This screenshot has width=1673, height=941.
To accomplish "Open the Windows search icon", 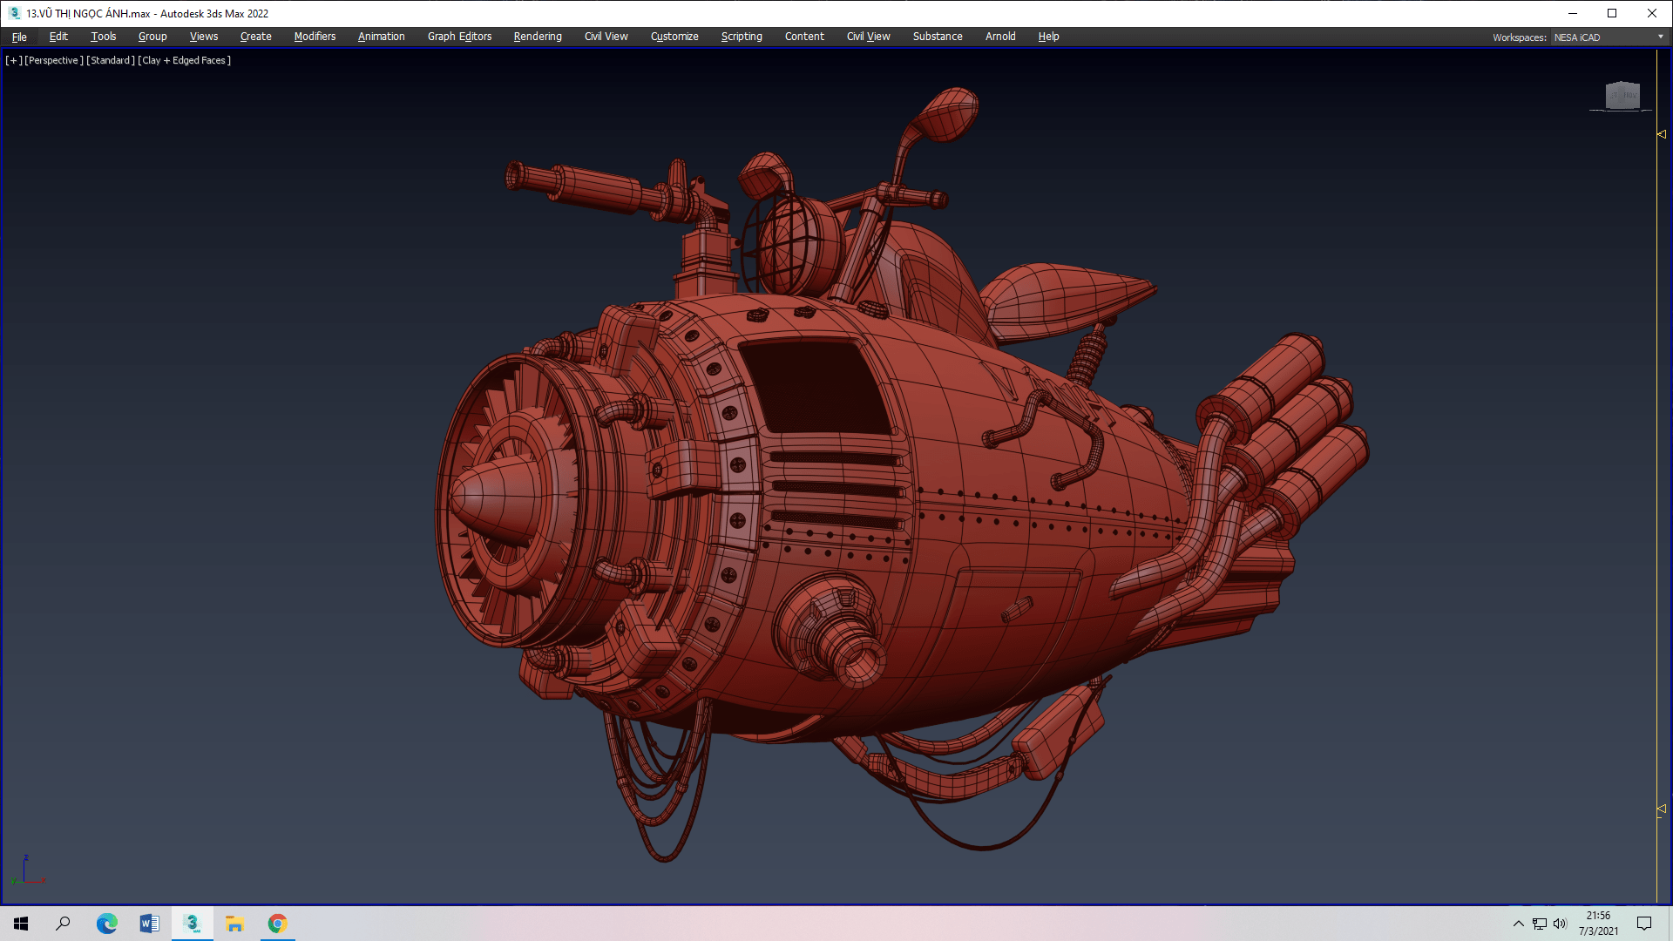I will [63, 924].
